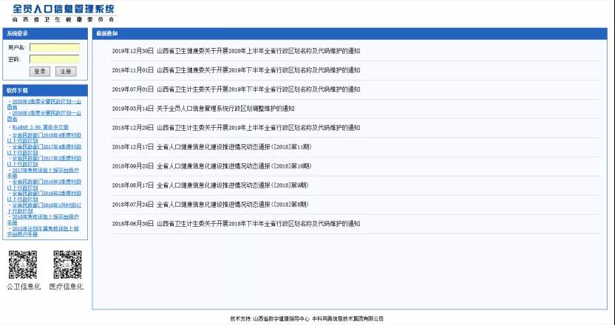Focus the 密码 password field
The image size is (615, 325).
[54, 59]
